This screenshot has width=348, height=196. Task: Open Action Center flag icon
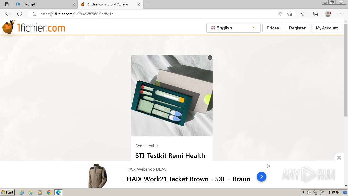322,192
